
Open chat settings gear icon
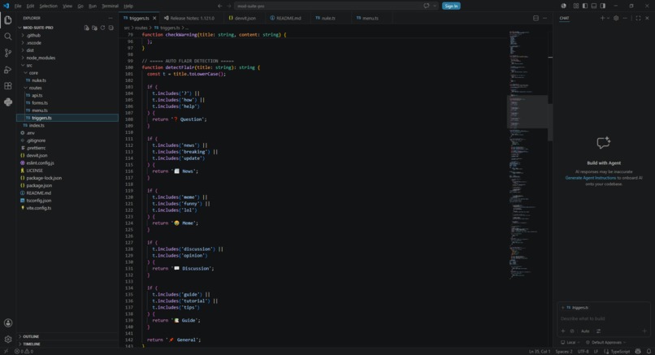(616, 18)
